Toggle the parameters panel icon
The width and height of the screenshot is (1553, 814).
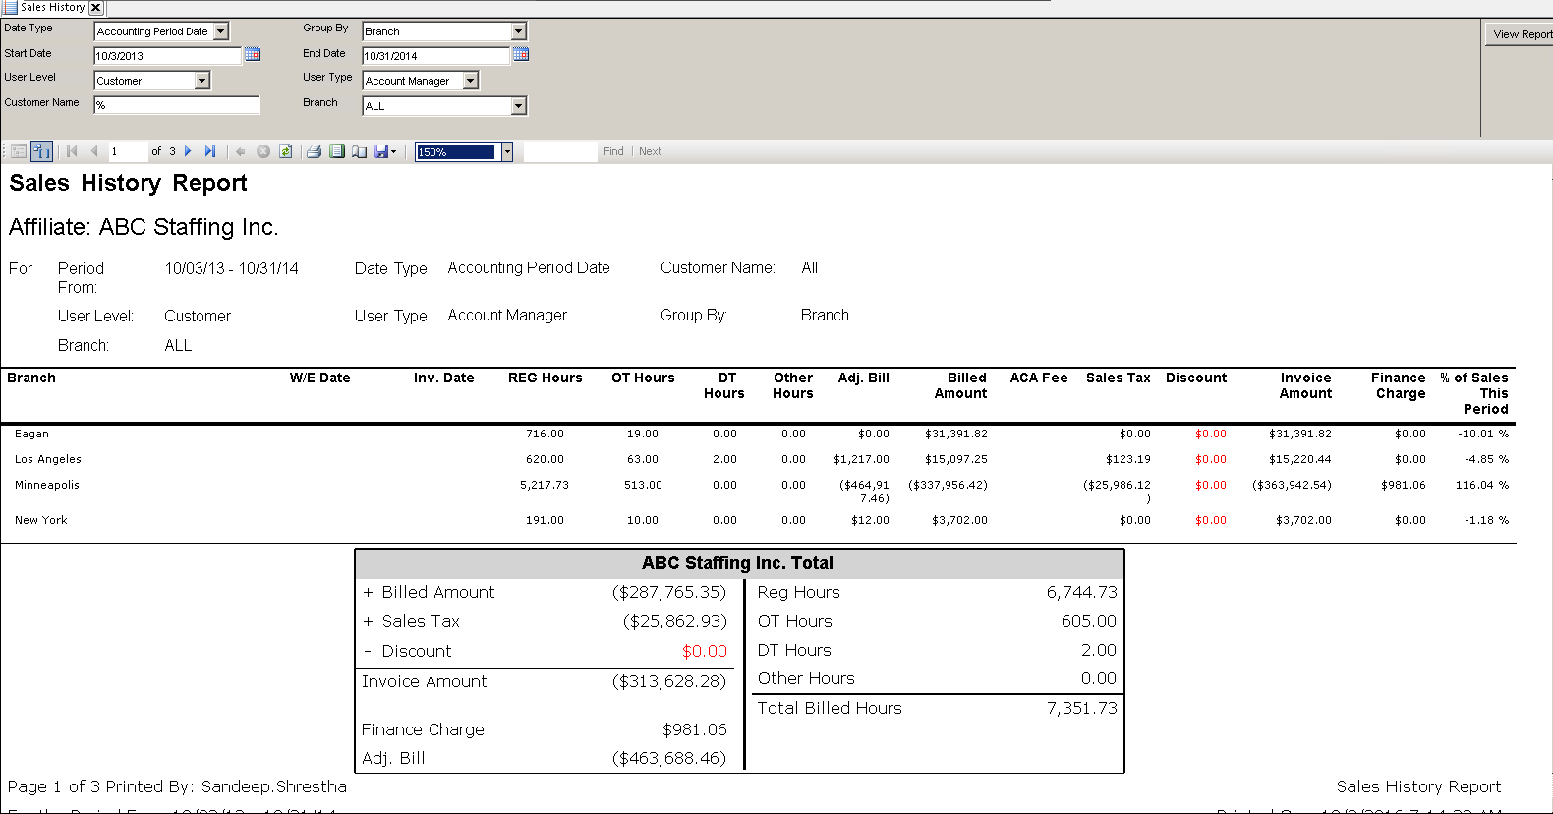tap(41, 151)
